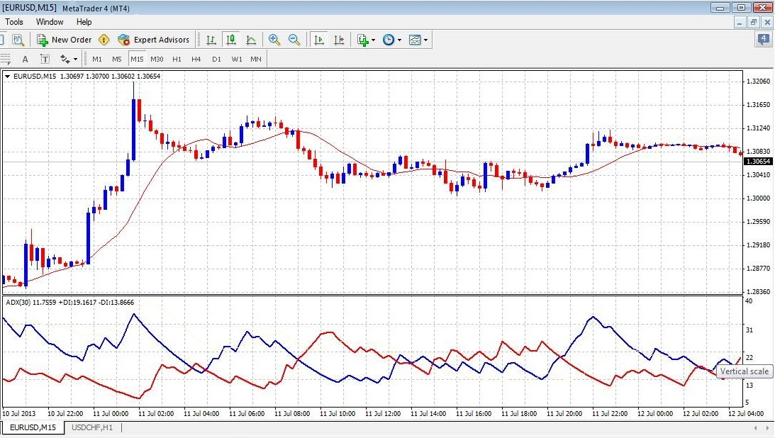Toggle chart shift from right border
The width and height of the screenshot is (775, 438).
[x=339, y=40]
